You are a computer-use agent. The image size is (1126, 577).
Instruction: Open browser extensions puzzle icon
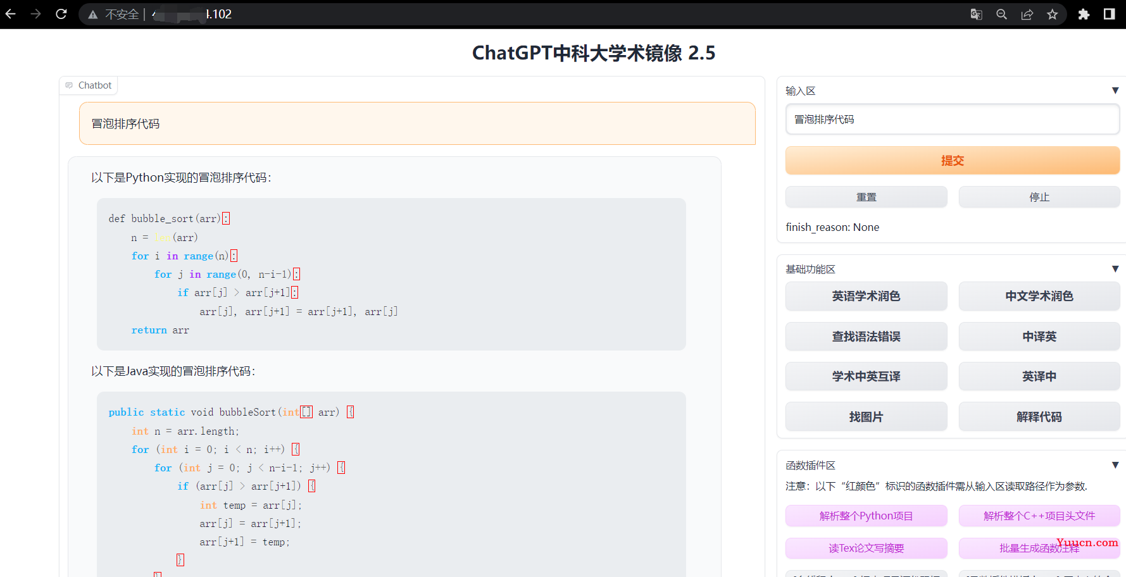(1084, 15)
